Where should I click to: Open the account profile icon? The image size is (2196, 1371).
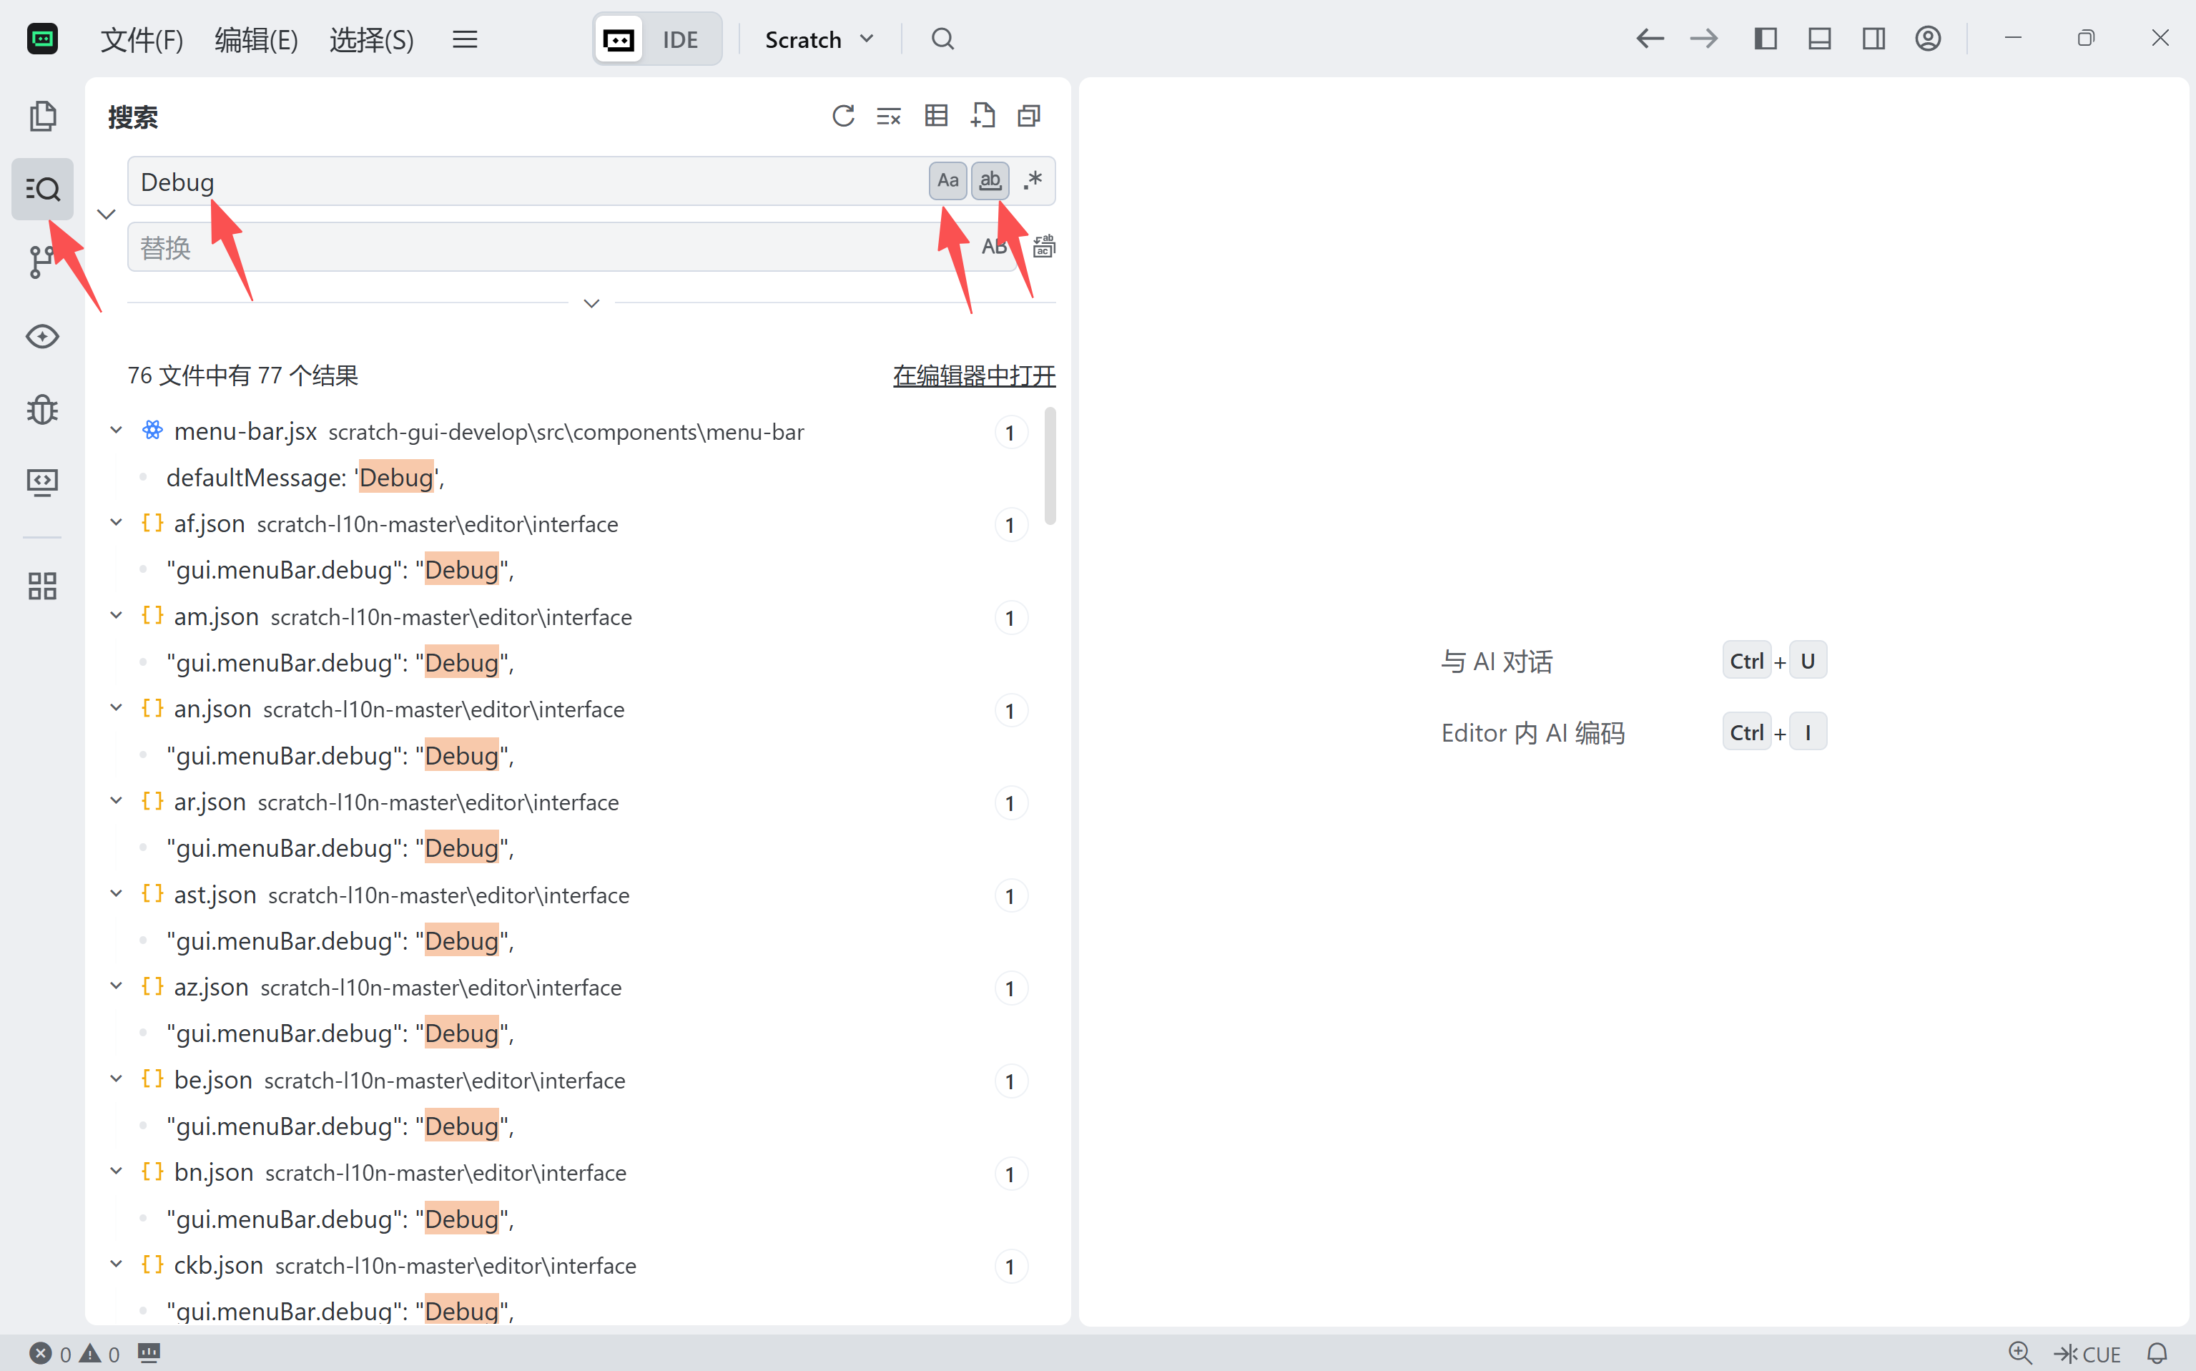point(1928,39)
